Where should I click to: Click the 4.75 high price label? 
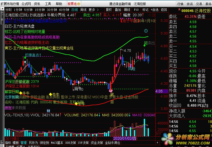[127, 51]
